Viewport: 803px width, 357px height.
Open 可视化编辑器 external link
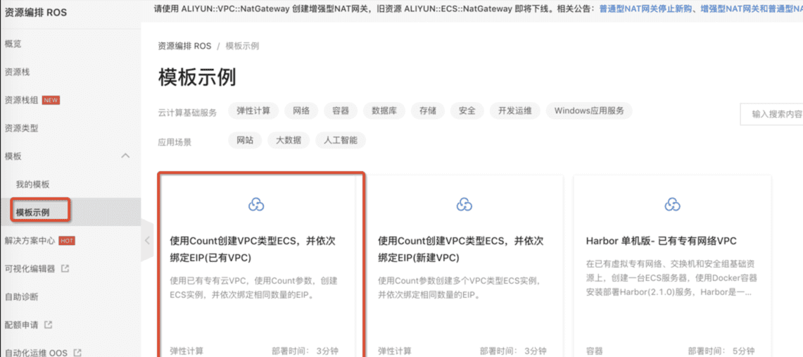29,268
